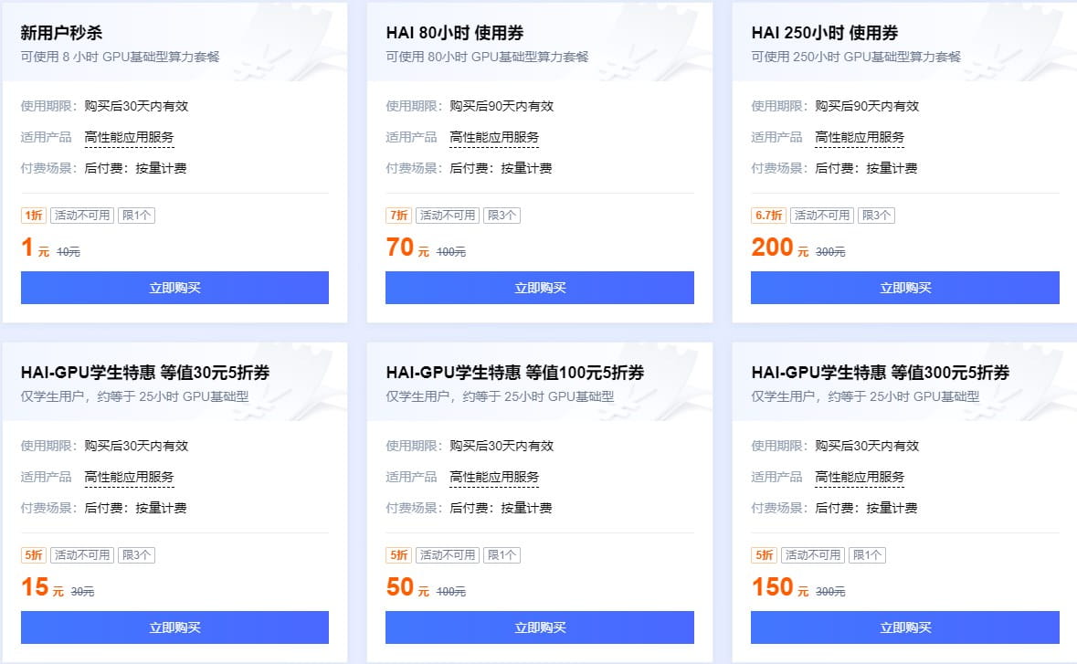Click 立即购买 on 等值100元5折券 card
Viewport: 1077px width, 664px height.
pos(539,627)
